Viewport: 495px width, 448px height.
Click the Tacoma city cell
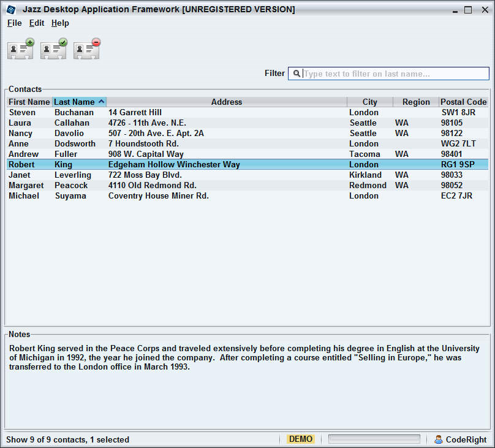click(x=365, y=154)
